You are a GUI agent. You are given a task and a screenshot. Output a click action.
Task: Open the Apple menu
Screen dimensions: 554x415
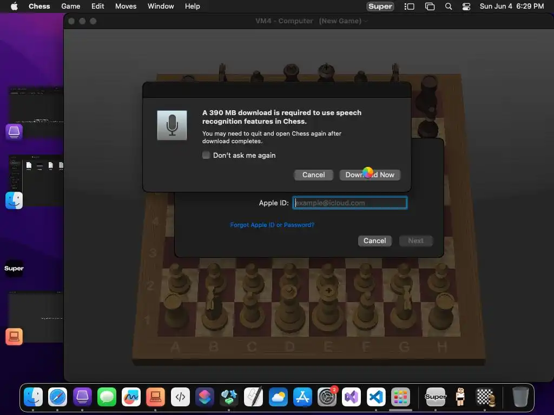(14, 6)
